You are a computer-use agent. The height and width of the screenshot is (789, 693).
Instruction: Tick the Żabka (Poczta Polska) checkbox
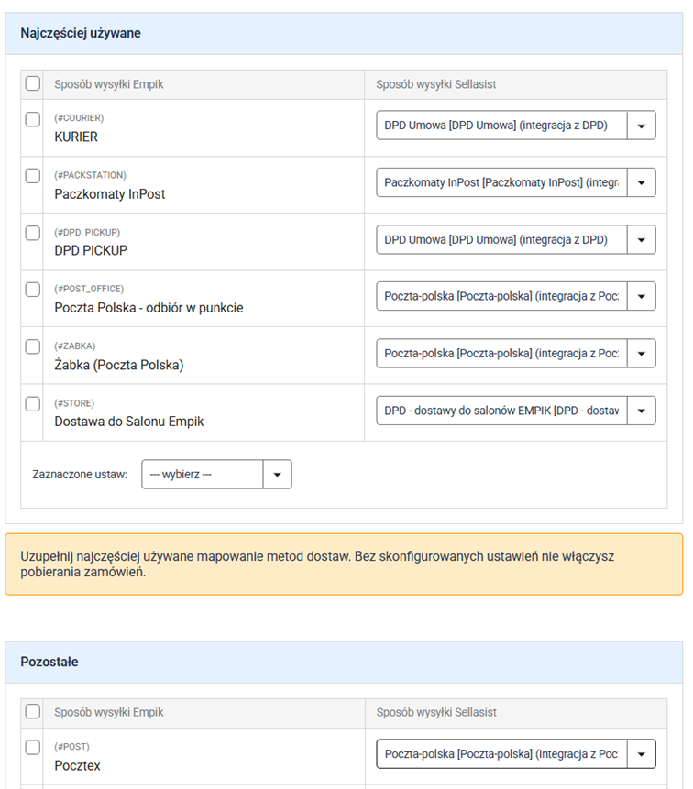[x=33, y=346]
